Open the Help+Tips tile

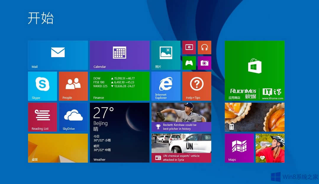click(196, 86)
